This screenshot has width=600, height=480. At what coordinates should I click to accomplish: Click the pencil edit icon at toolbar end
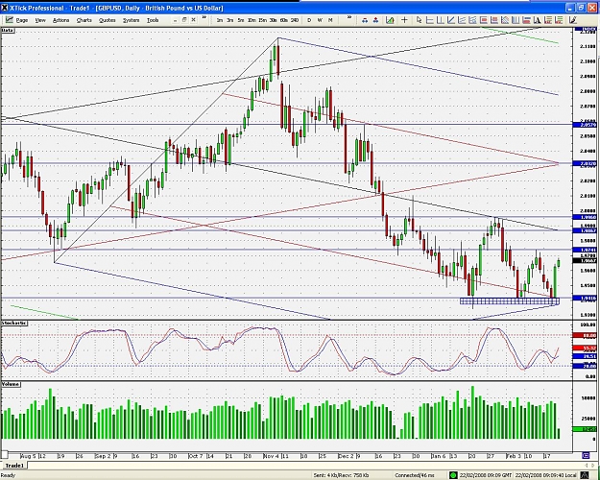(x=573, y=20)
